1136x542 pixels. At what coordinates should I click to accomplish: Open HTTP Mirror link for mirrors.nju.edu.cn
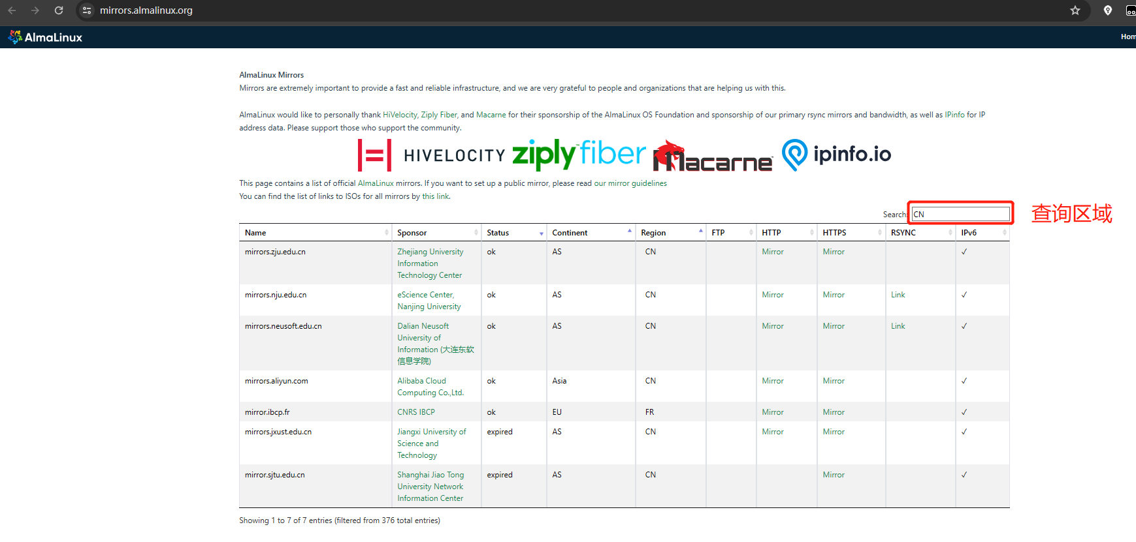pyautogui.click(x=773, y=295)
